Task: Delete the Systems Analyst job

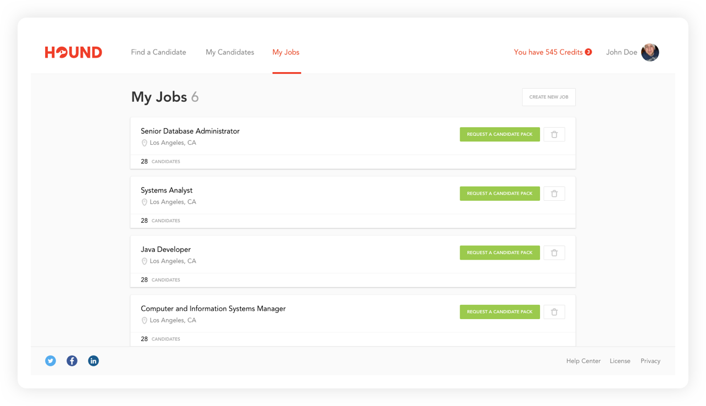Action: 554,194
